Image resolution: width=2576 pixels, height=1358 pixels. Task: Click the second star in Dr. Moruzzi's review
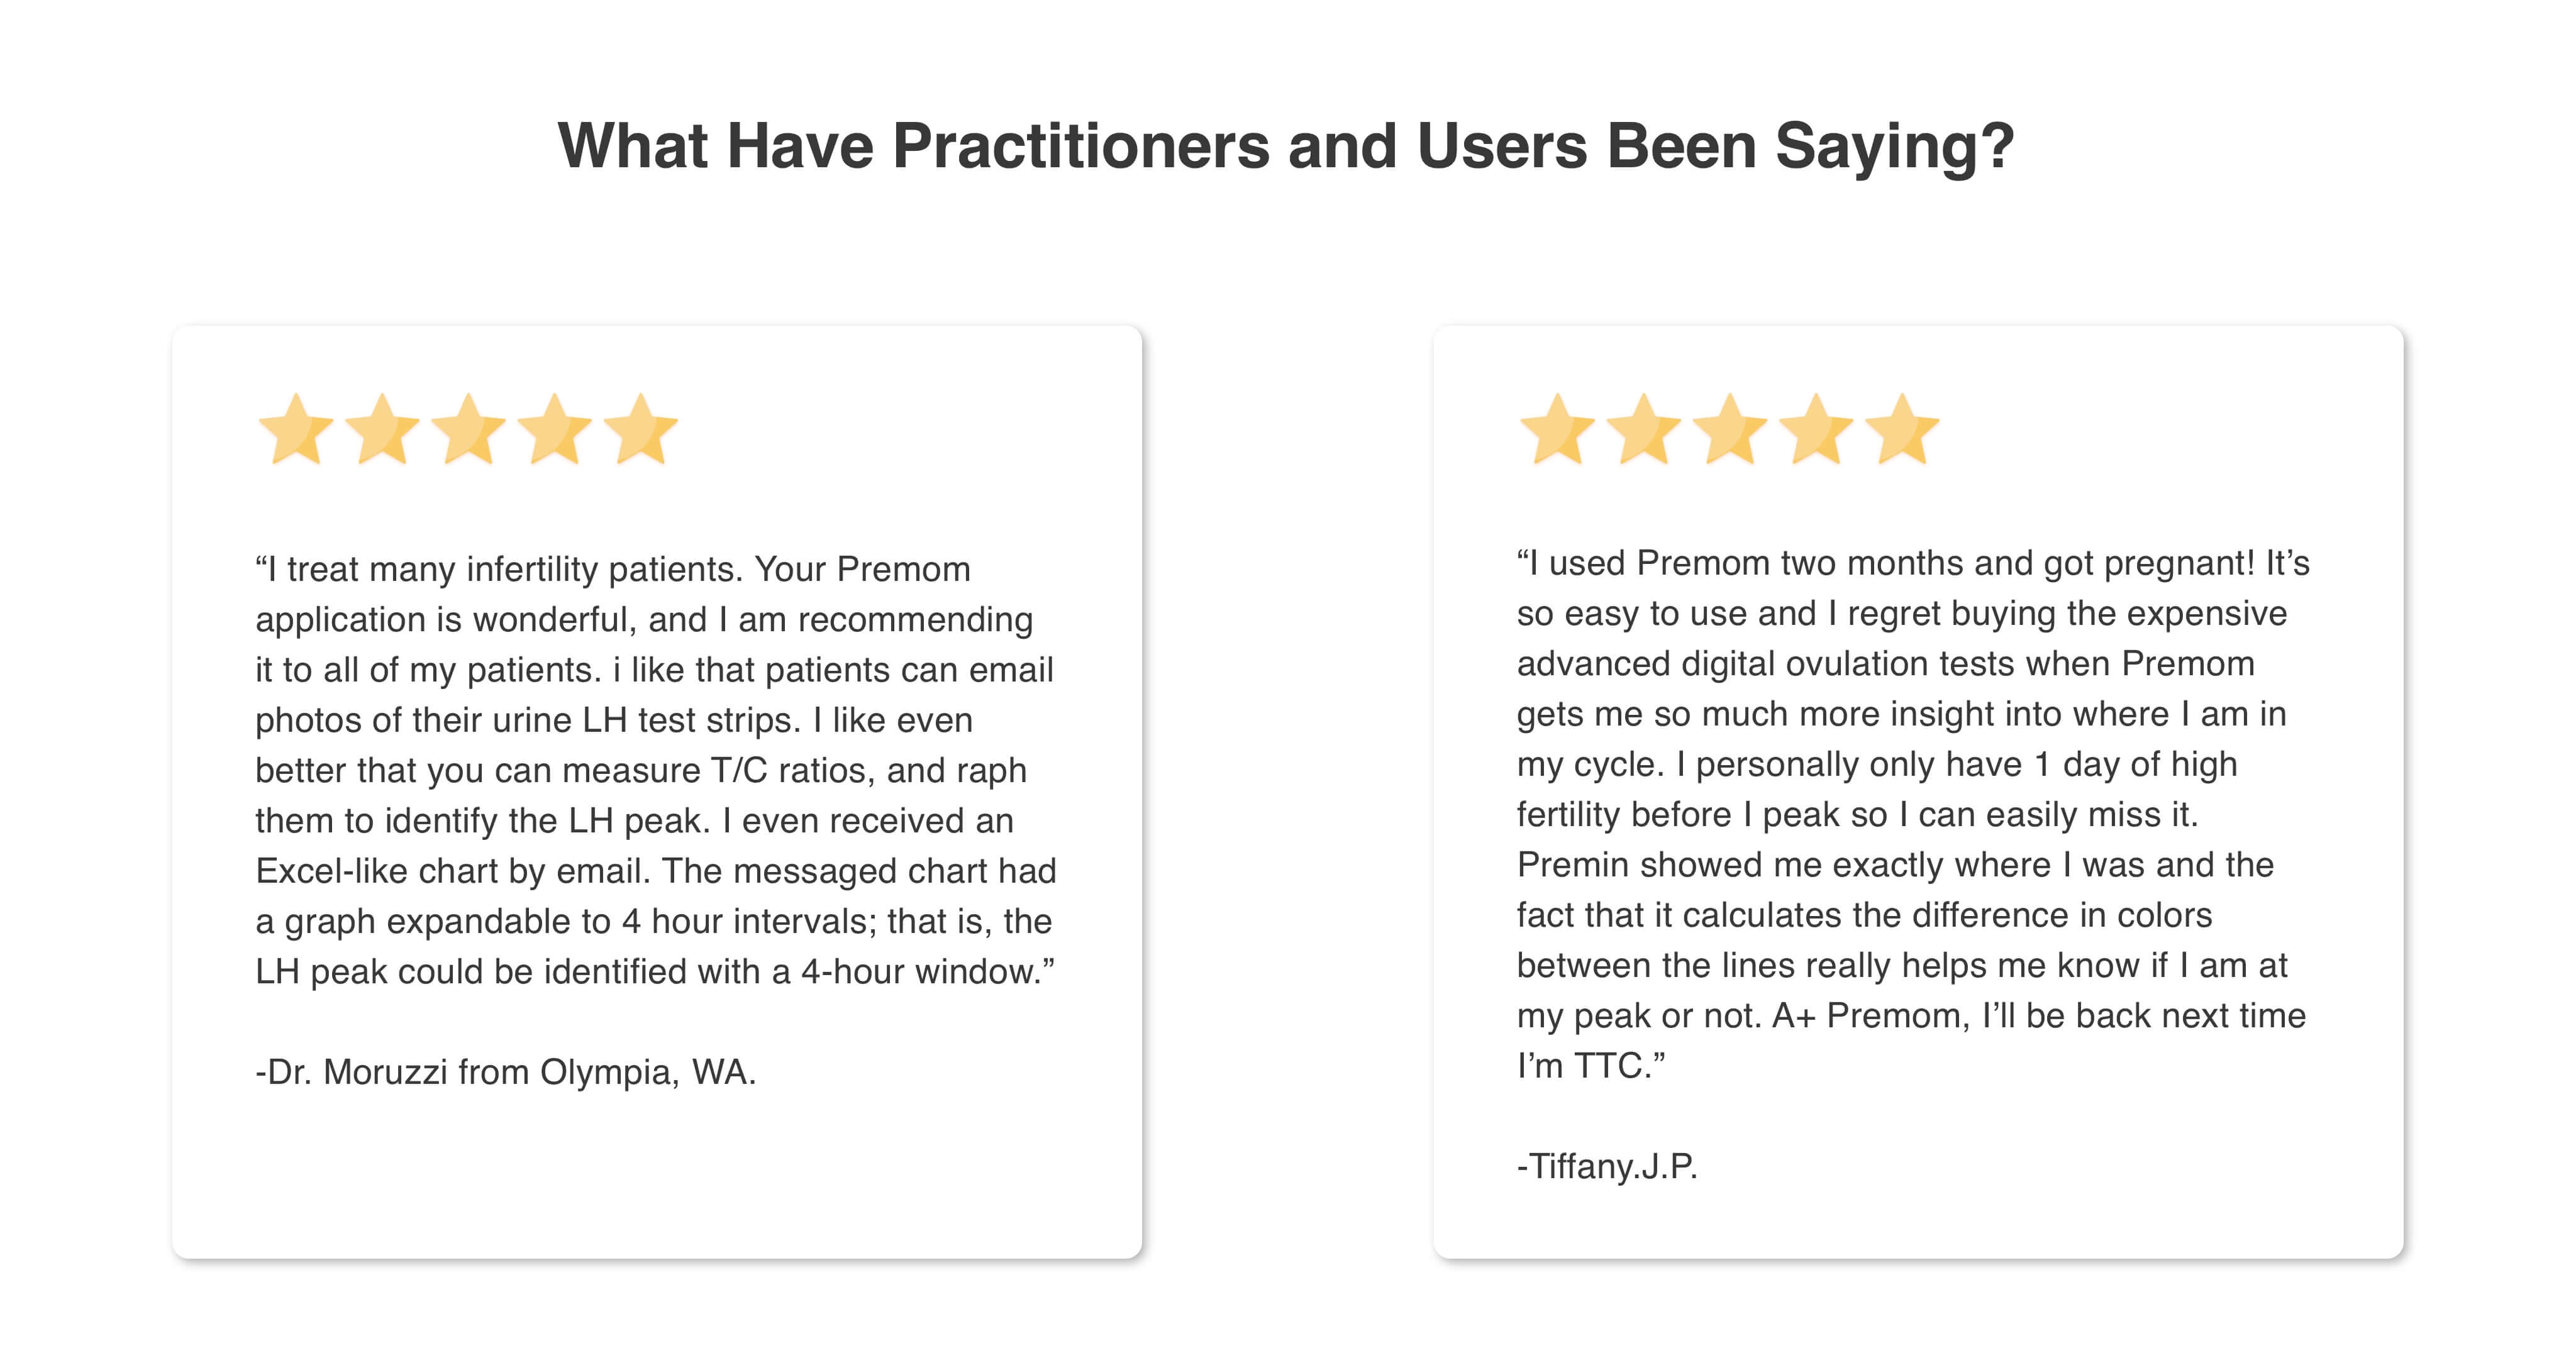(x=382, y=430)
